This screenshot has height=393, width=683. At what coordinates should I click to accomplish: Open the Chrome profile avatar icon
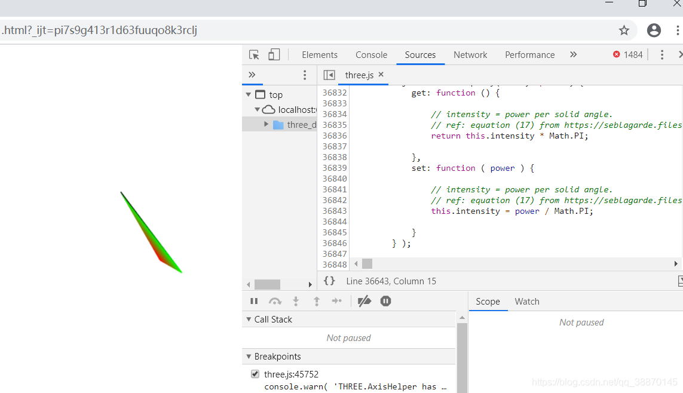tap(654, 30)
